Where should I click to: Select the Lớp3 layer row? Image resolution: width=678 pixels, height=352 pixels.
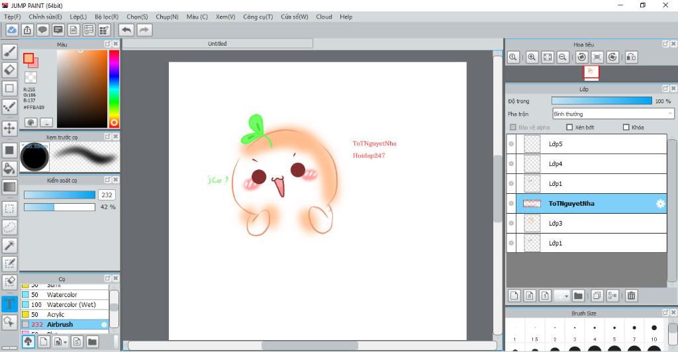coord(587,223)
